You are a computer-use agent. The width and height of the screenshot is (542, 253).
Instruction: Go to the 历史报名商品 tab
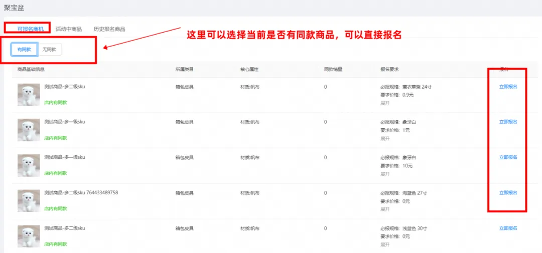109,29
